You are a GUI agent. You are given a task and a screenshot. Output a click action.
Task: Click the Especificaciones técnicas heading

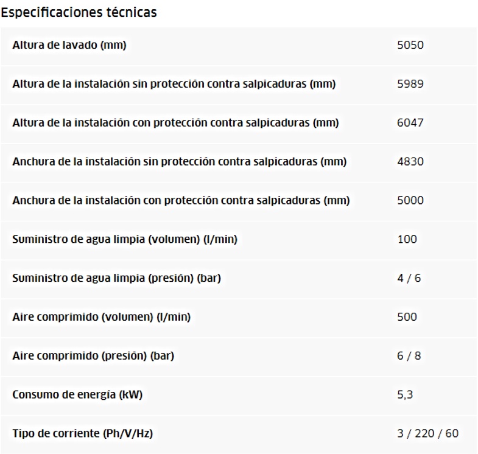[x=79, y=13]
